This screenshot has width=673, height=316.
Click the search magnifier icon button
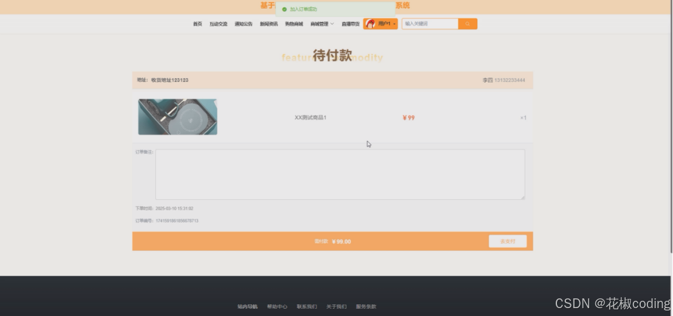coord(468,24)
